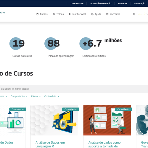Click the Análise de dados como suporte title
The image size is (148, 148).
104,144
